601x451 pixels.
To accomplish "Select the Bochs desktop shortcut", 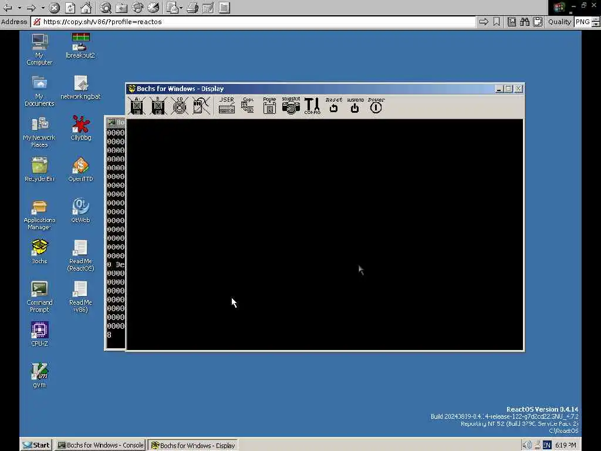I will tap(39, 251).
